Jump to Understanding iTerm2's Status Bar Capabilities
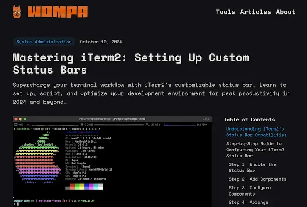307x207 pixels. tap(256, 132)
